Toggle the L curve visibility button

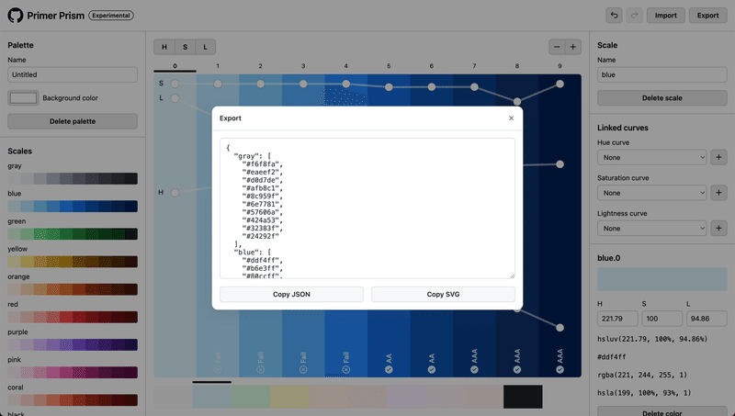click(205, 47)
